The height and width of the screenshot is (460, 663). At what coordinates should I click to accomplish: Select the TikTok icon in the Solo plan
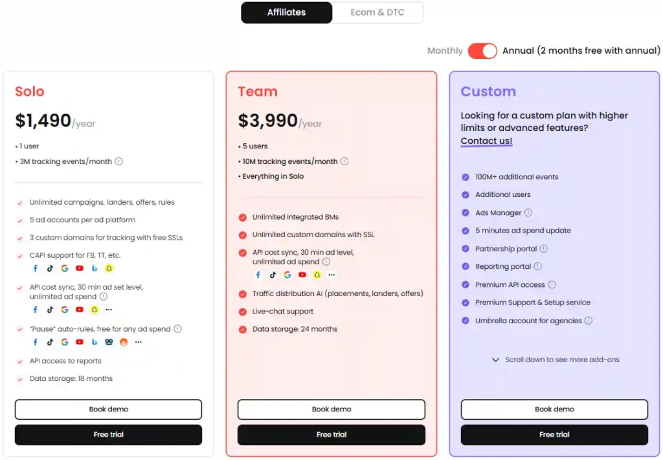[x=50, y=268]
